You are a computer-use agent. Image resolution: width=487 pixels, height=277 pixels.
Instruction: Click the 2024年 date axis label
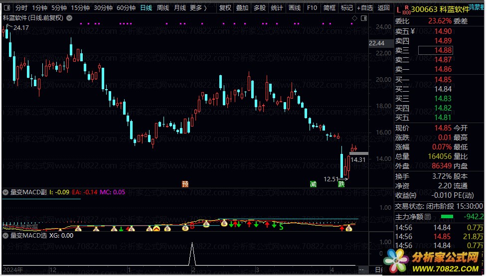(x=13, y=270)
